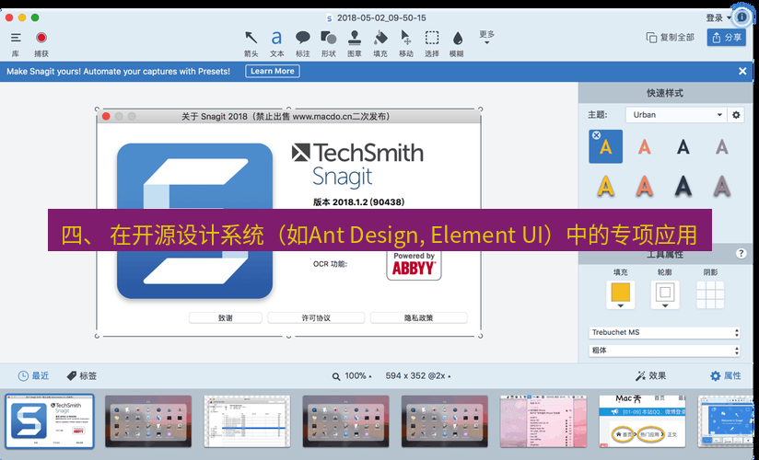Select the Shape tool

tap(329, 38)
